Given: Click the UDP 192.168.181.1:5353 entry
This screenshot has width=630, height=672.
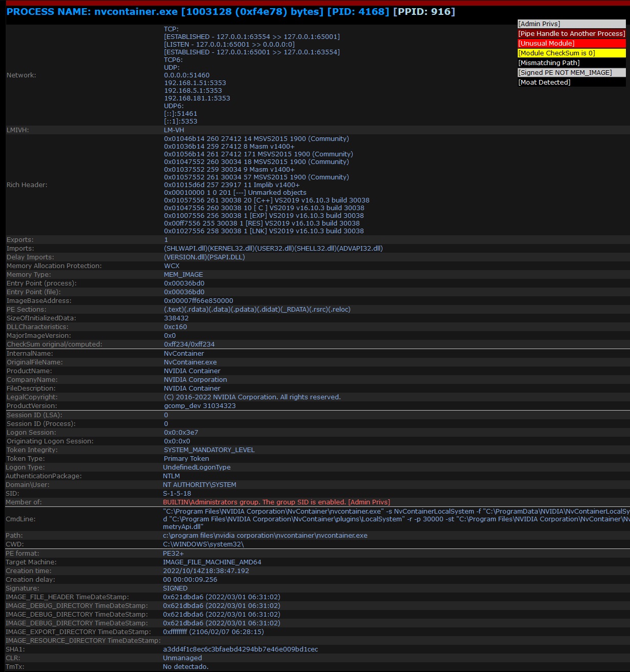Looking at the screenshot, I should tap(197, 98).
